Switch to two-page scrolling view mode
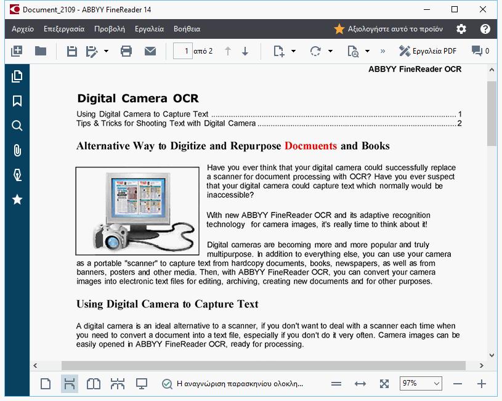This screenshot has width=502, height=401. click(x=118, y=384)
